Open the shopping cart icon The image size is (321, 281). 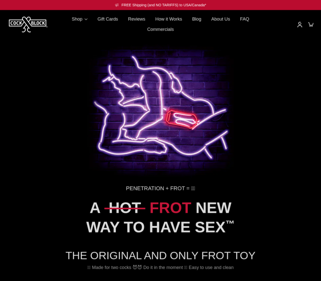[311, 24]
